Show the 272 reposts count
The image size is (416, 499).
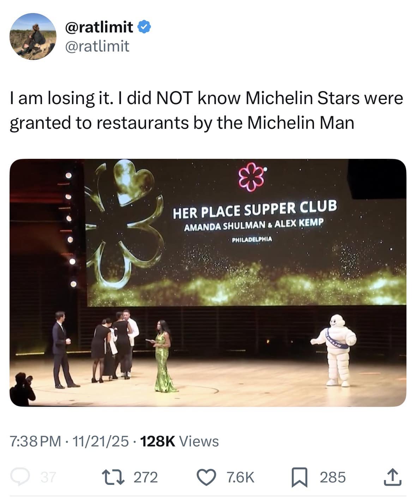pyautogui.click(x=146, y=477)
